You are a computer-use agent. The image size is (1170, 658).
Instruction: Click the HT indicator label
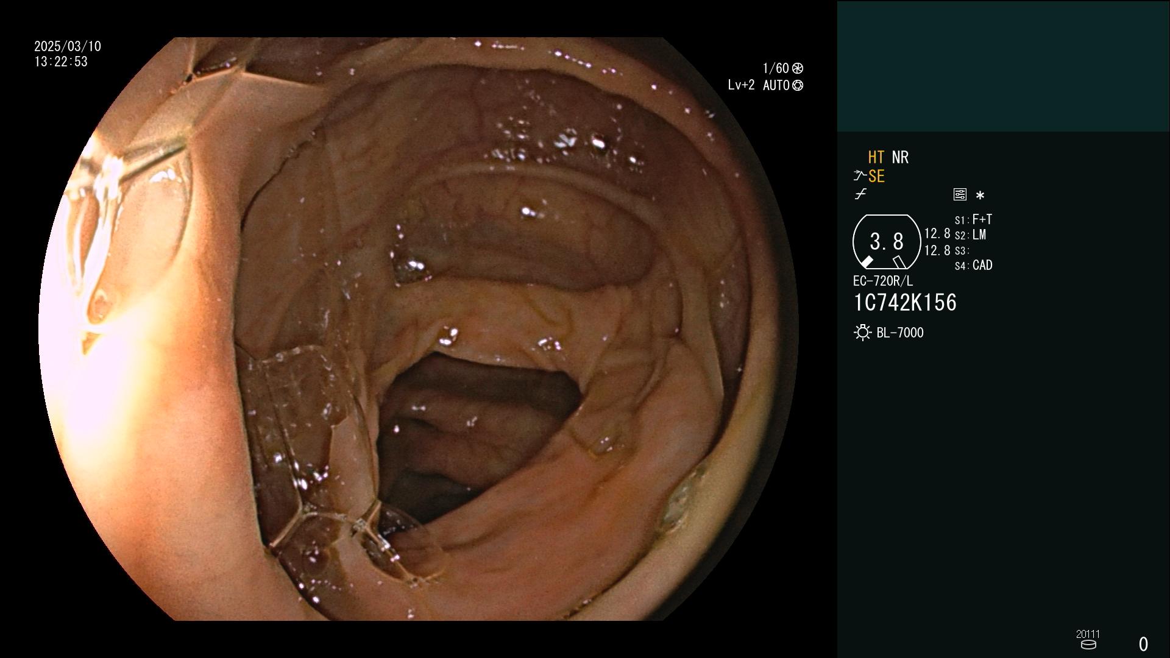876,157
